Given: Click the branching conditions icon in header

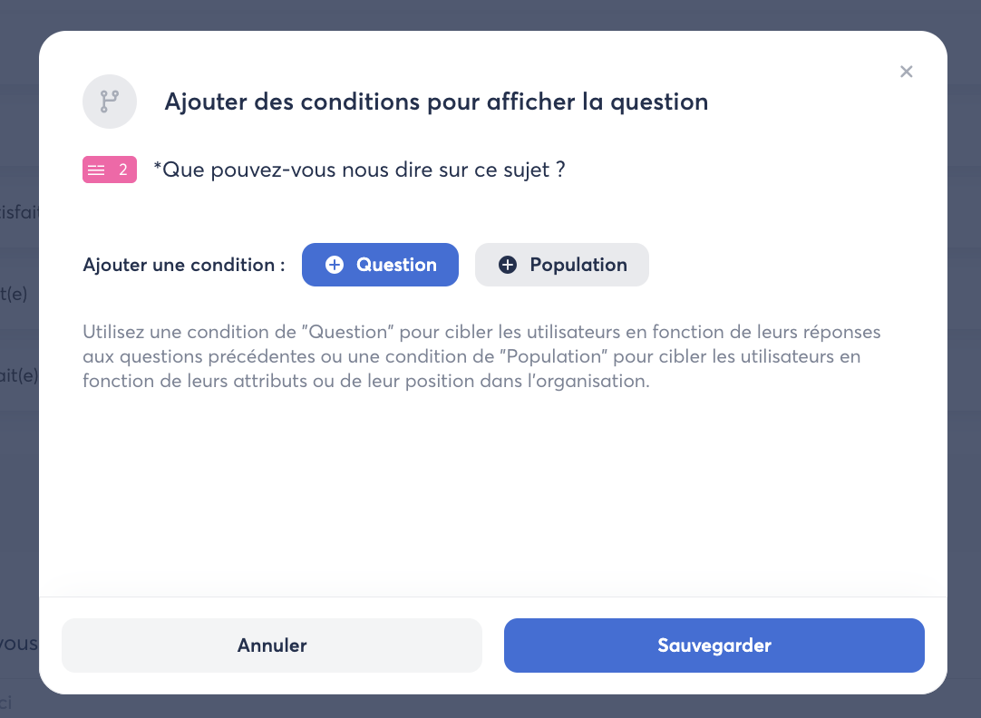Looking at the screenshot, I should (x=109, y=102).
